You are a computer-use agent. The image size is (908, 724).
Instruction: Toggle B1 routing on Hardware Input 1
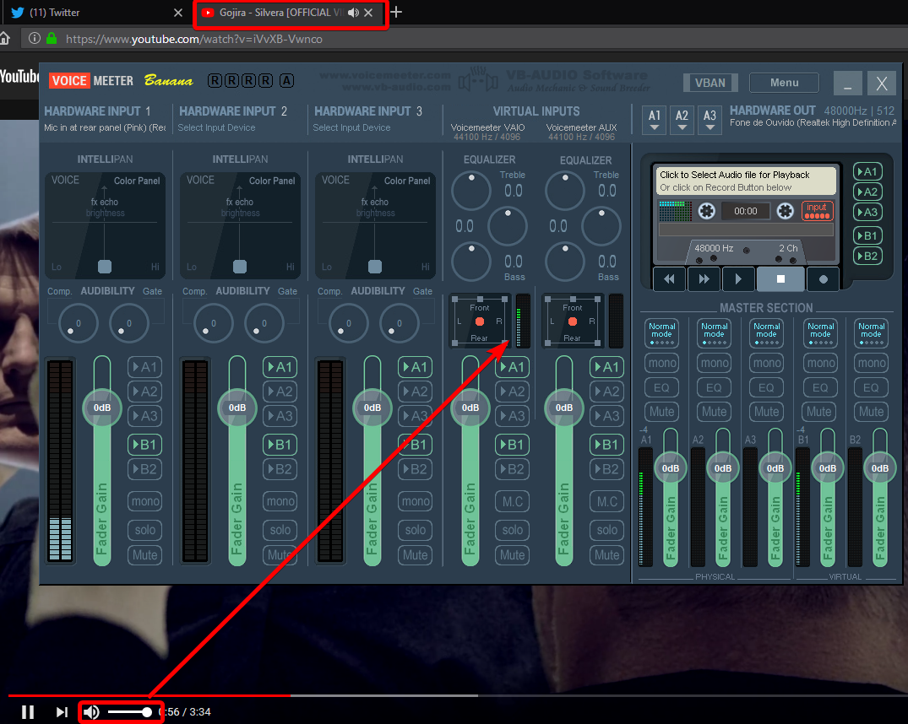tap(144, 445)
